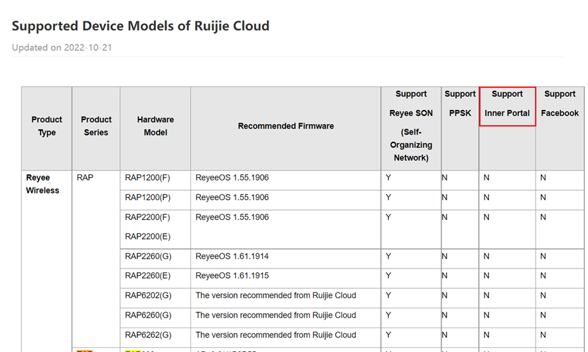Click the Inner Portal 'N' value in the RAP6202(G) row
The width and height of the screenshot is (588, 352).
[x=486, y=296]
